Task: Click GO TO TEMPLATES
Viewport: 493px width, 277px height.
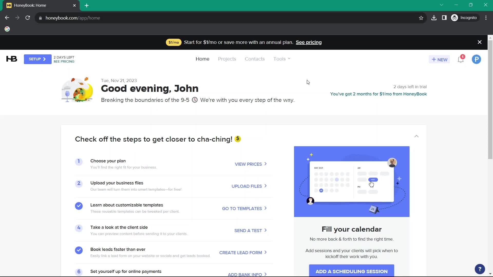Action: 244,208
